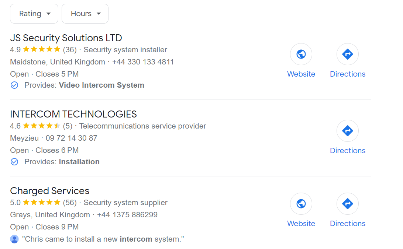Open the Hours filter dropdown

85,14
